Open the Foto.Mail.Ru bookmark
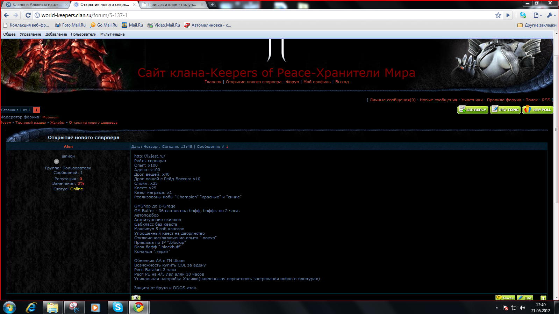This screenshot has height=314, width=559. coord(70,25)
